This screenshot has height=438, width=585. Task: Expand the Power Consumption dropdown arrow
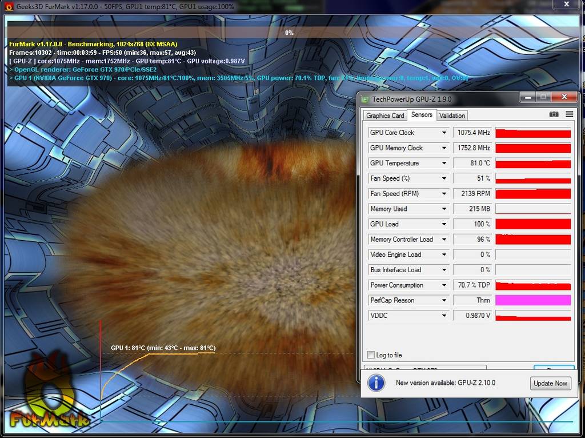[444, 285]
